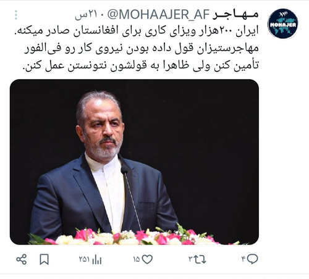Click the tweet line starting with ایران ۲۰۰هزار
This screenshot has height=279, width=309.
(137, 31)
